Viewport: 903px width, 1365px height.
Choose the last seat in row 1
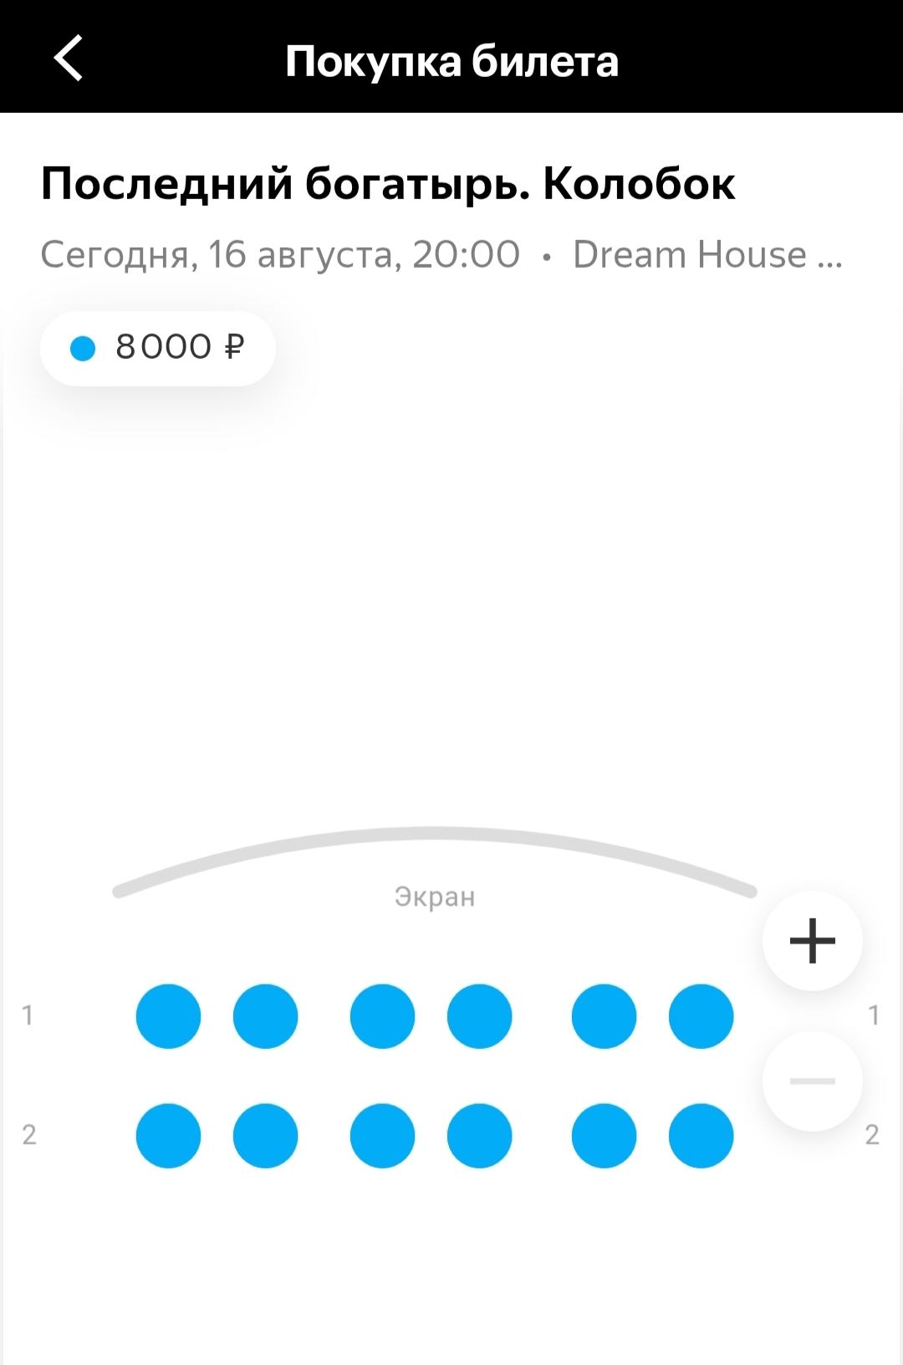[x=701, y=1016]
